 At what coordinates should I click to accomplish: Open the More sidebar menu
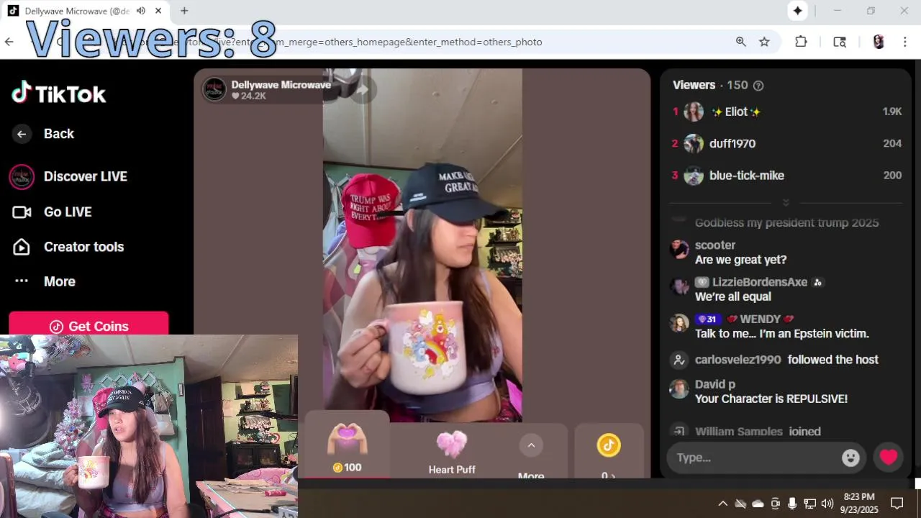coord(45,281)
